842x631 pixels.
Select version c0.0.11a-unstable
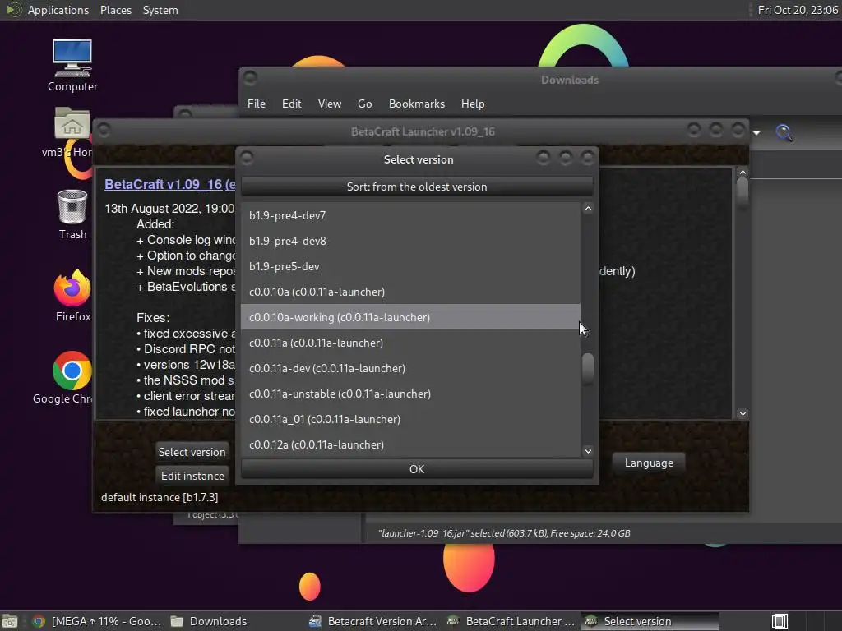[410, 394]
